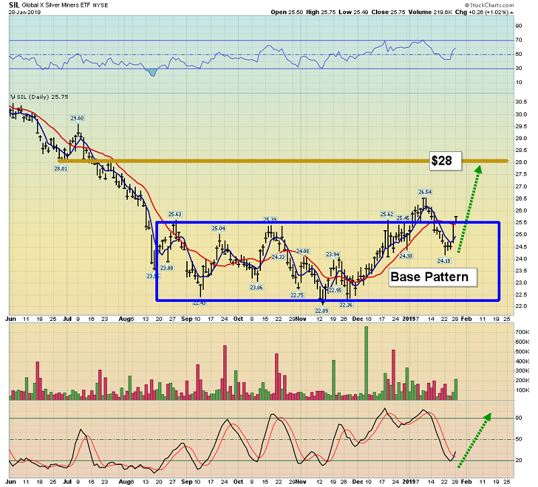538x487 pixels.
Task: Click the NYSE exchange label
Action: [x=100, y=5]
